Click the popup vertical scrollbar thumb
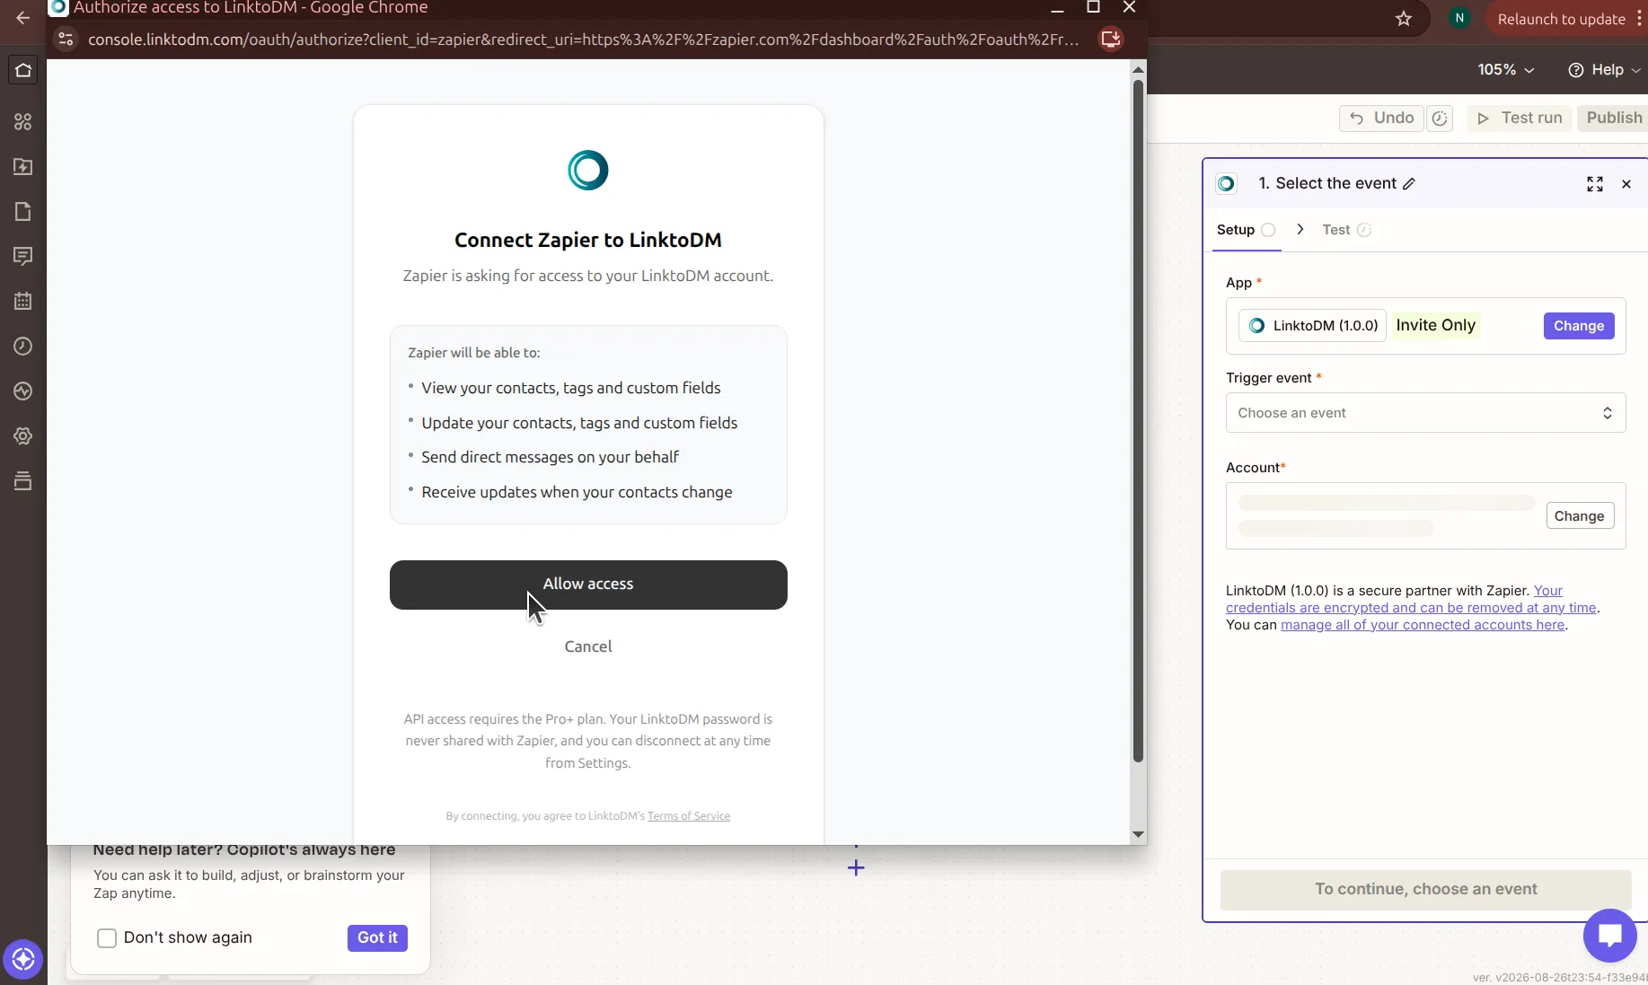1648x985 pixels. (x=1138, y=422)
